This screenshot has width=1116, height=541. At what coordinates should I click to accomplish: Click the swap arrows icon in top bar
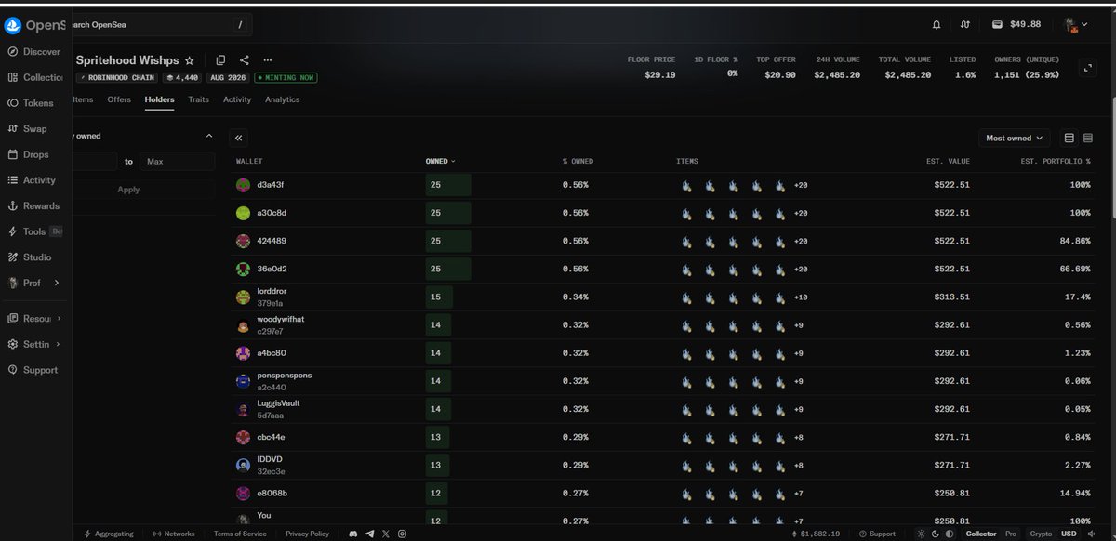tap(965, 24)
